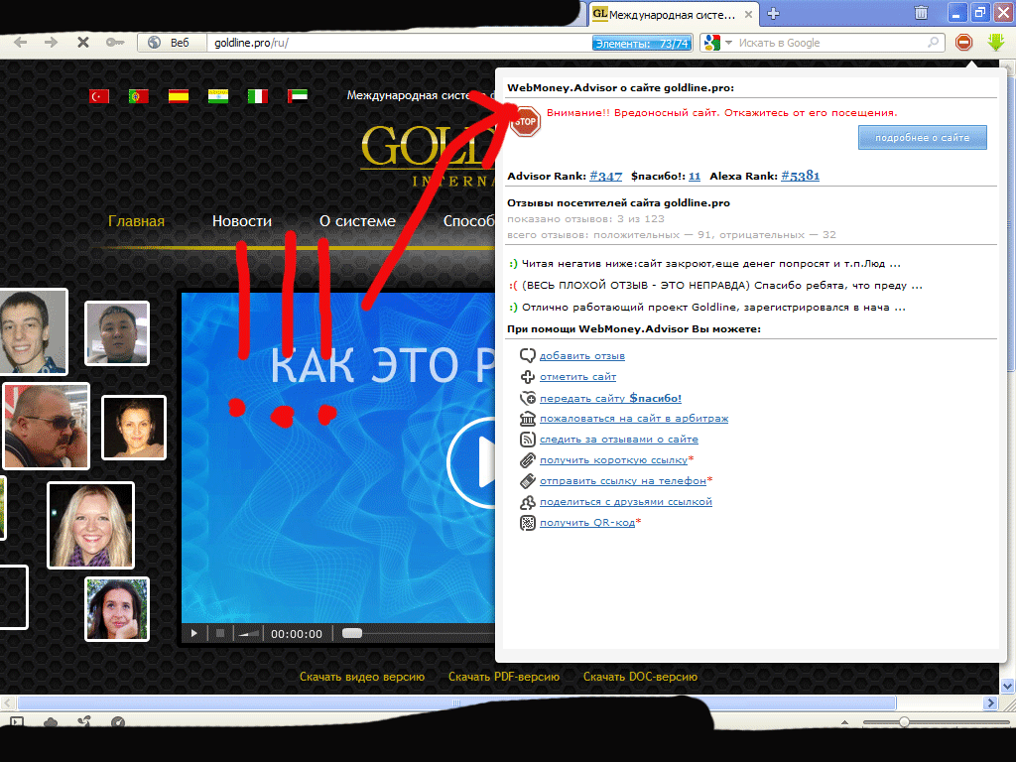
Task: Select the Portuguese flag language
Action: point(139,96)
